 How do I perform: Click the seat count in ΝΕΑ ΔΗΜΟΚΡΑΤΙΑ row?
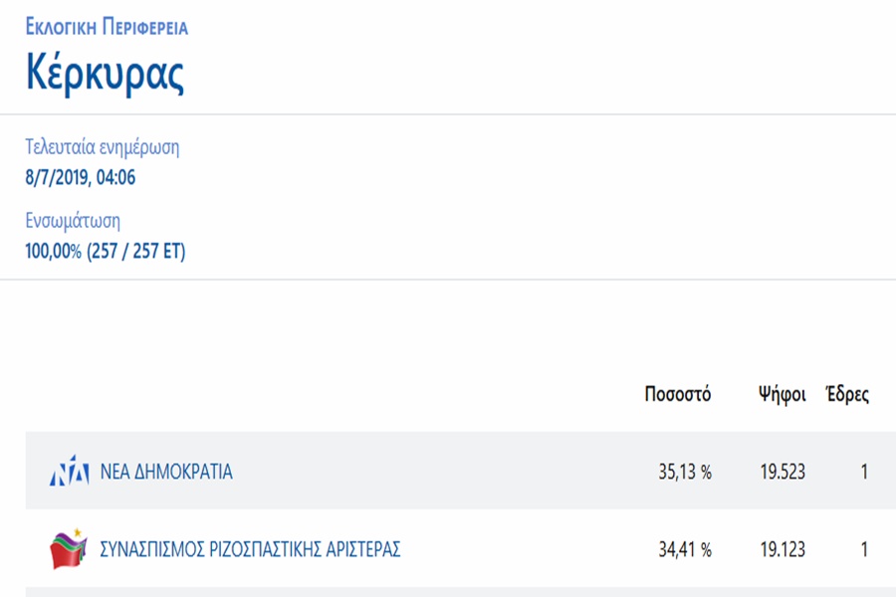pos(864,473)
